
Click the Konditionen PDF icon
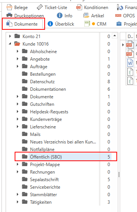click(79, 7)
